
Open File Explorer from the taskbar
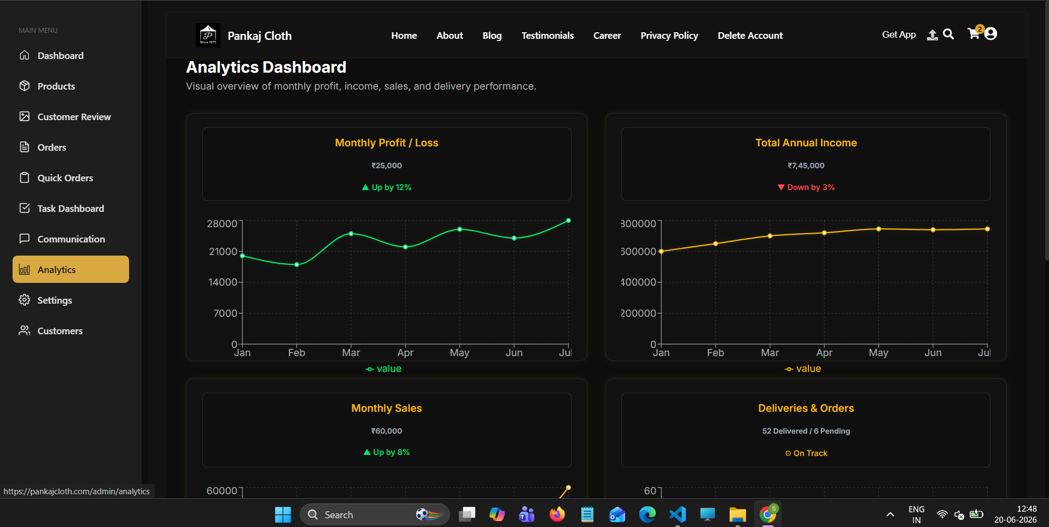click(x=737, y=514)
